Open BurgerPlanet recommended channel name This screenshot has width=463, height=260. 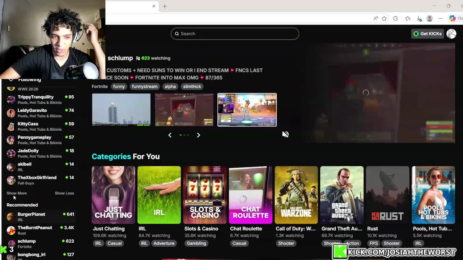[31, 214]
